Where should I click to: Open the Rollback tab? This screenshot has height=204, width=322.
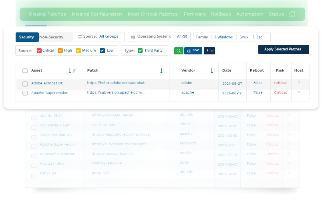221,14
